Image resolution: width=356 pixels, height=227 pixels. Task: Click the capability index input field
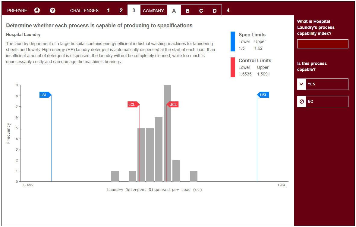pyautogui.click(x=323, y=44)
